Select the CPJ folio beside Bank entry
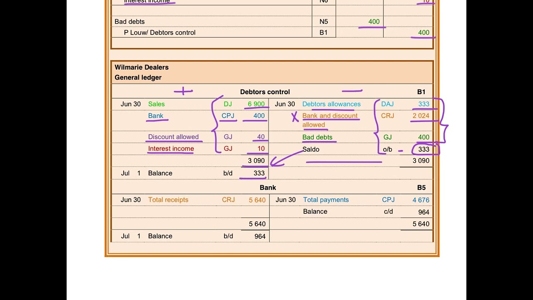533x300 pixels. [228, 116]
